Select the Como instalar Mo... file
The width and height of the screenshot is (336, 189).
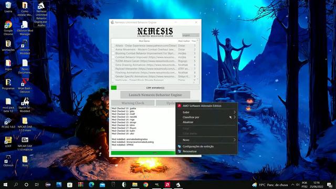(x=25, y=9)
